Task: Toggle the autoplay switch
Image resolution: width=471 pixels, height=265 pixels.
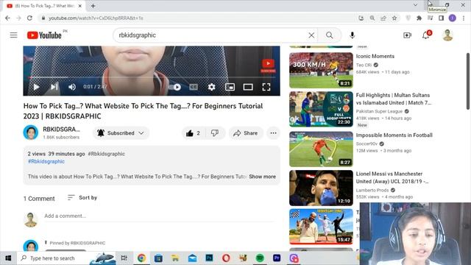Action: pos(175,87)
